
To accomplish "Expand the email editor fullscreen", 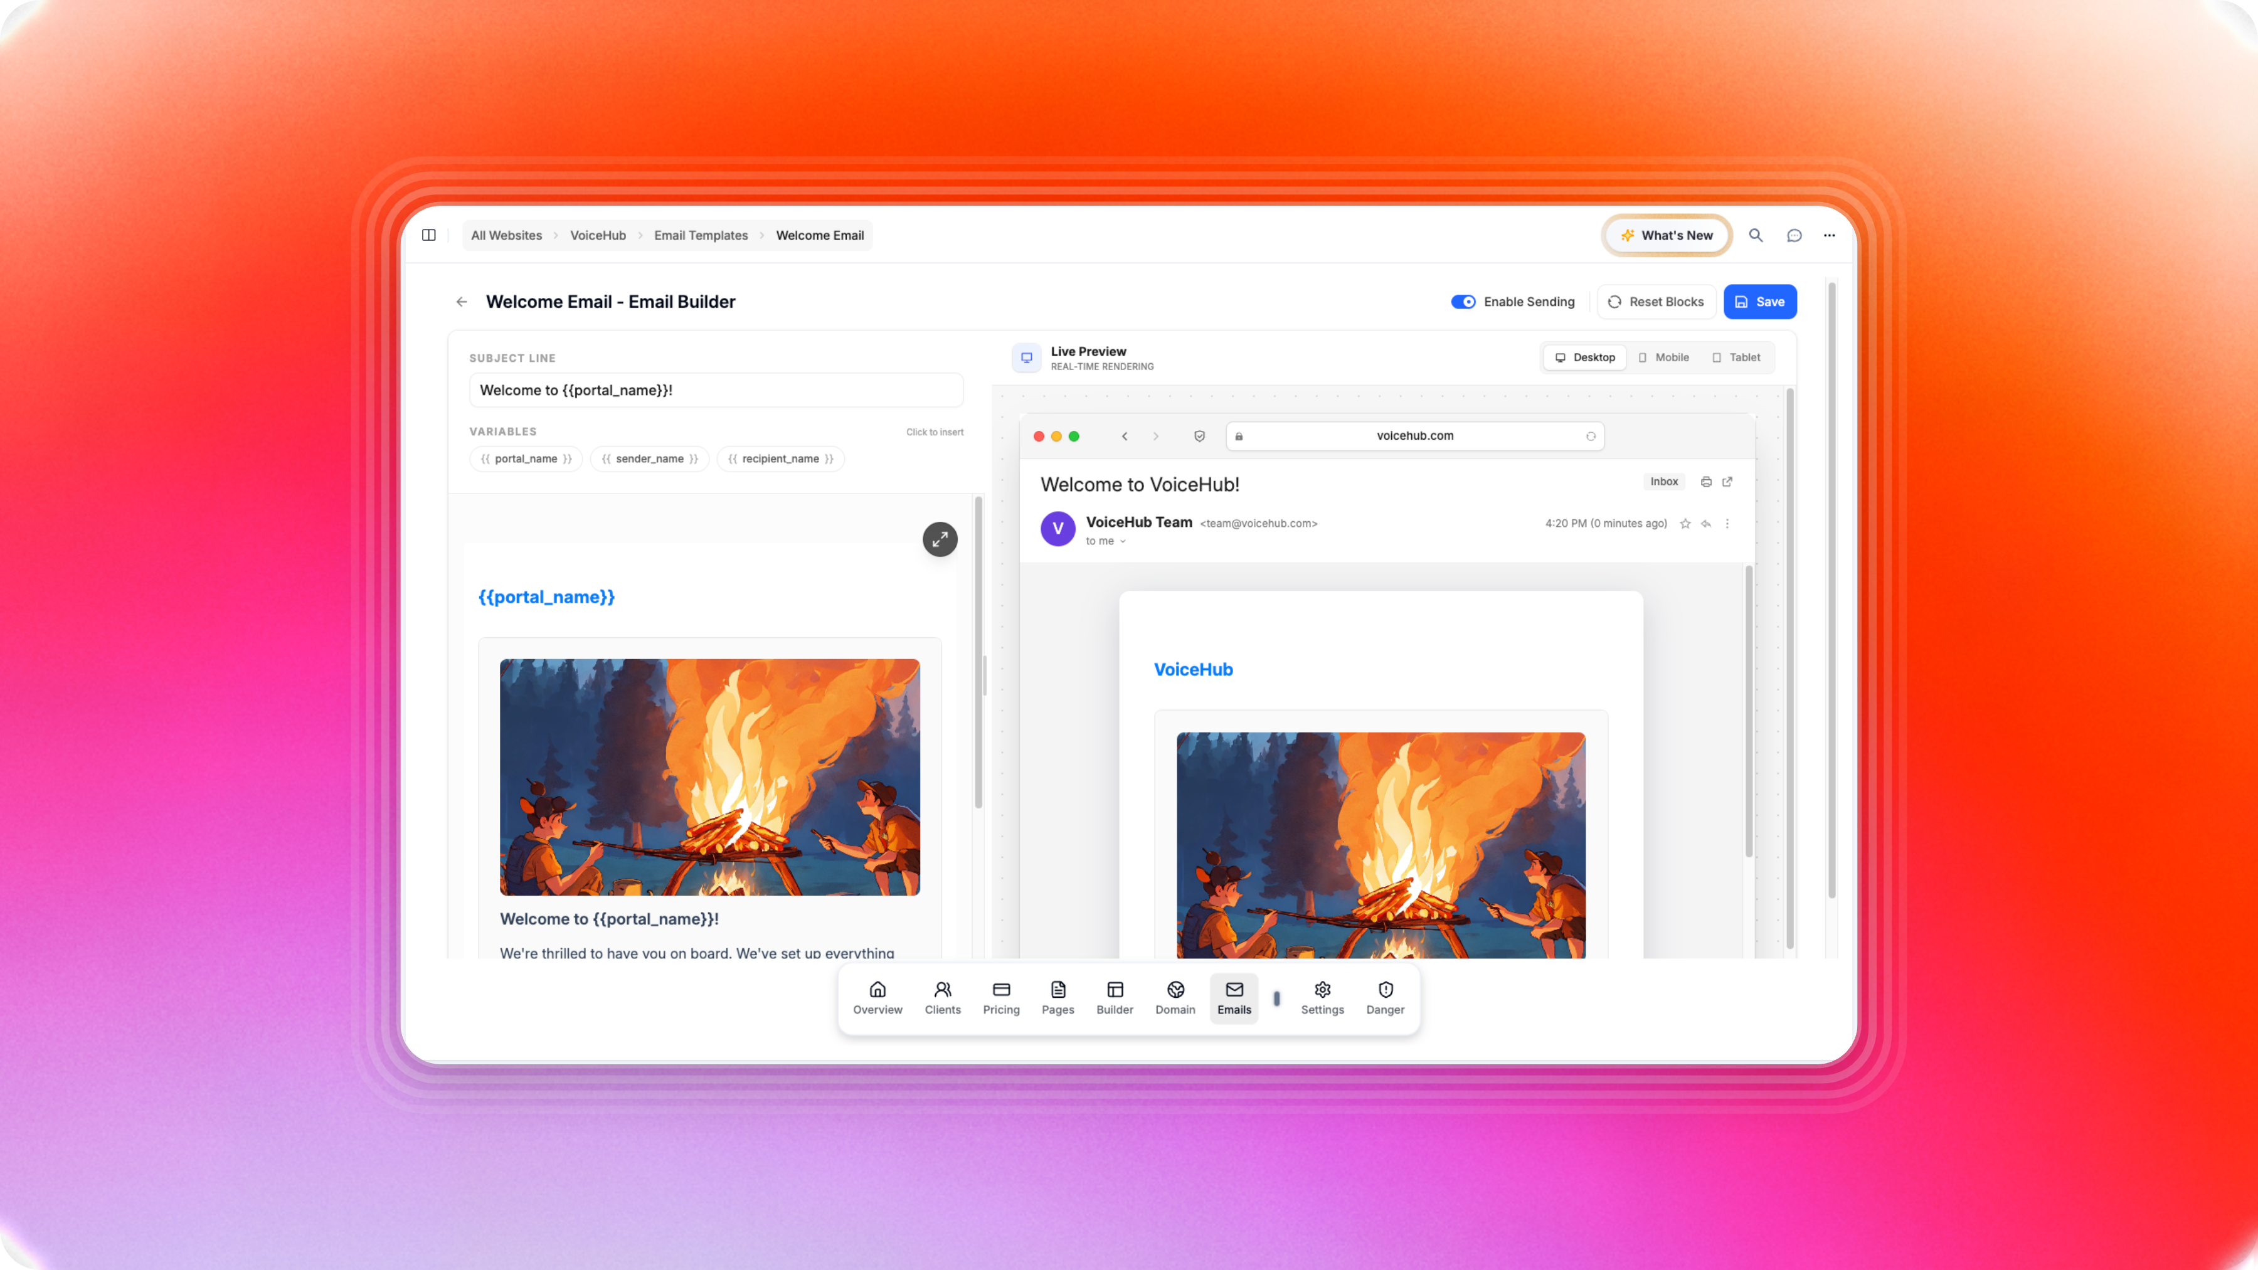I will coord(940,539).
